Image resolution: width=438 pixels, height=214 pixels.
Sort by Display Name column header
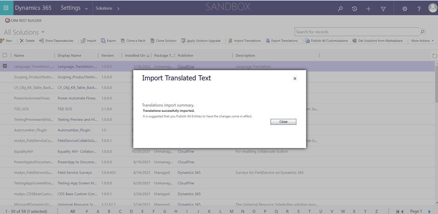(69, 55)
